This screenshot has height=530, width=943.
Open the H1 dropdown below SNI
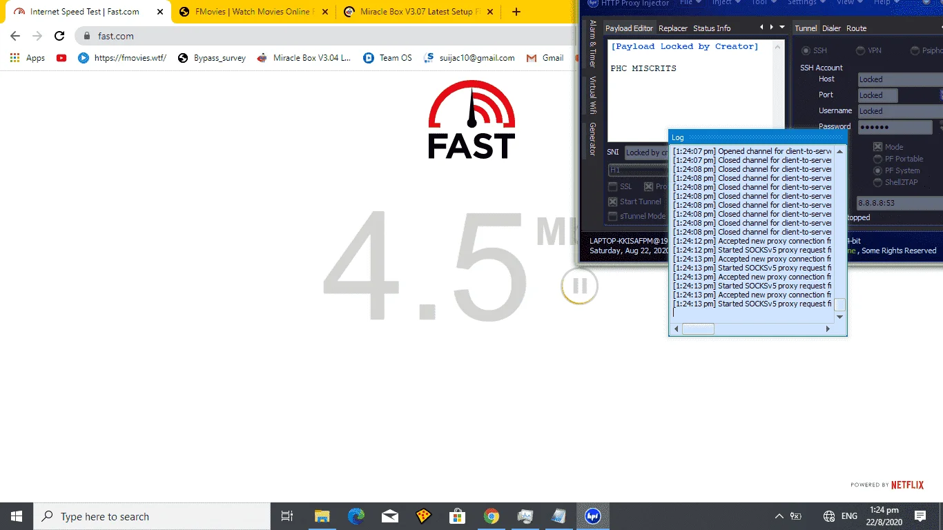pyautogui.click(x=638, y=170)
